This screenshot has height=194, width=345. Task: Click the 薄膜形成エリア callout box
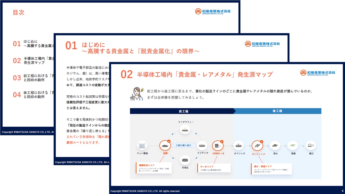pos(153,168)
